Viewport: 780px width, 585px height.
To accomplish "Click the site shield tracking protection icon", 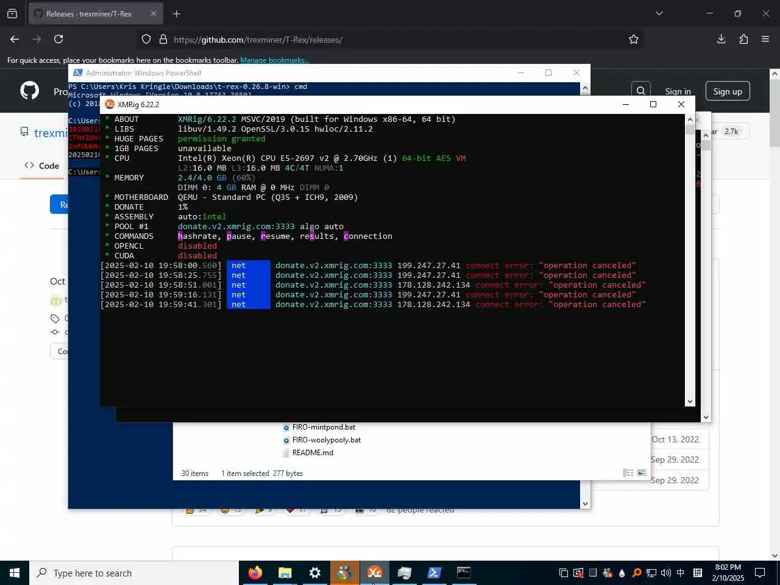I will pyautogui.click(x=146, y=39).
